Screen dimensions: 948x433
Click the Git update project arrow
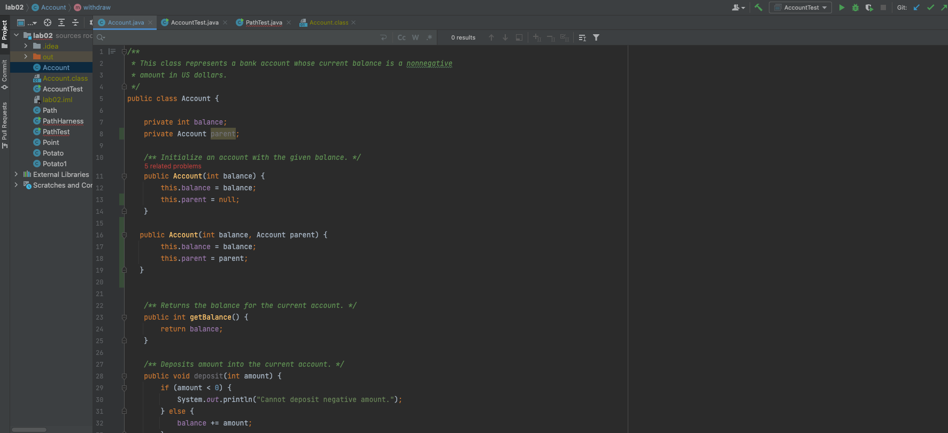(x=916, y=7)
